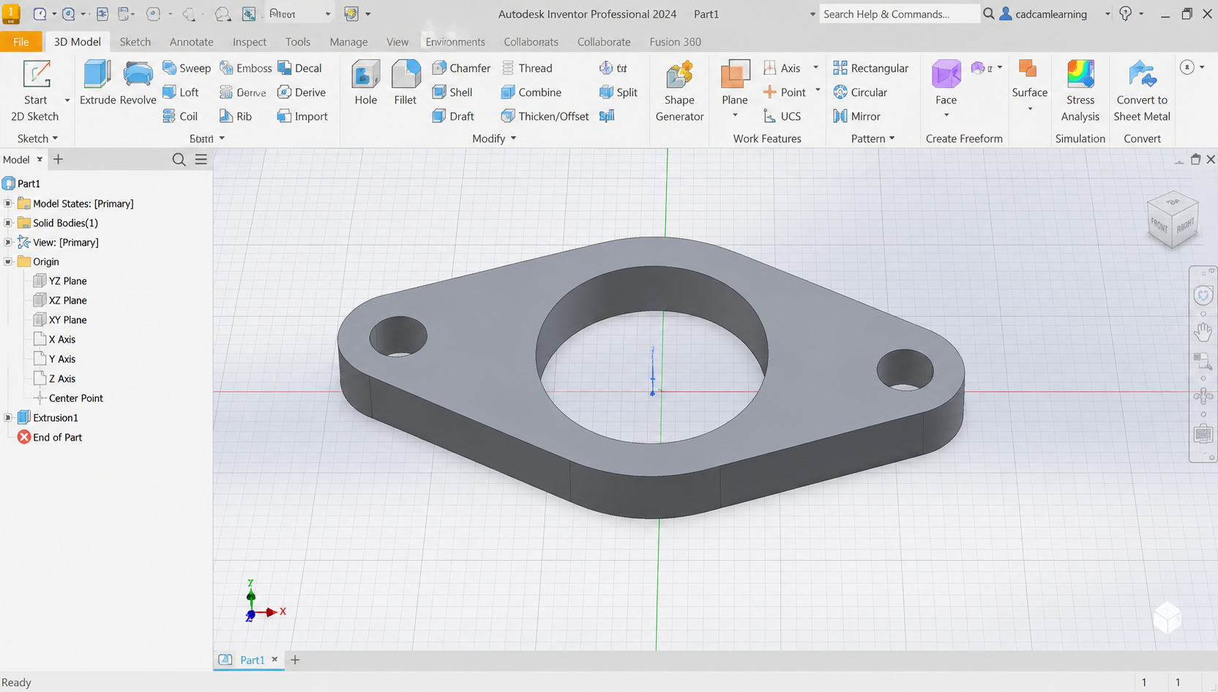Open Freeform Face tool
The height and width of the screenshot is (692, 1218).
(x=946, y=82)
